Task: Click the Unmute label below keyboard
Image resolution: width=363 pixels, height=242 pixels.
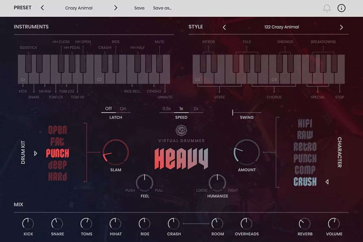Action: (165, 97)
